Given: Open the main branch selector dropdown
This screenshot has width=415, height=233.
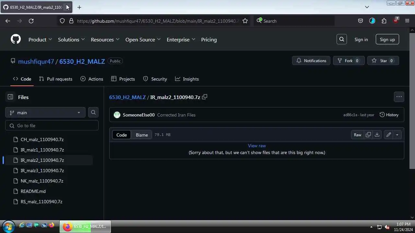Looking at the screenshot, I should (x=45, y=112).
